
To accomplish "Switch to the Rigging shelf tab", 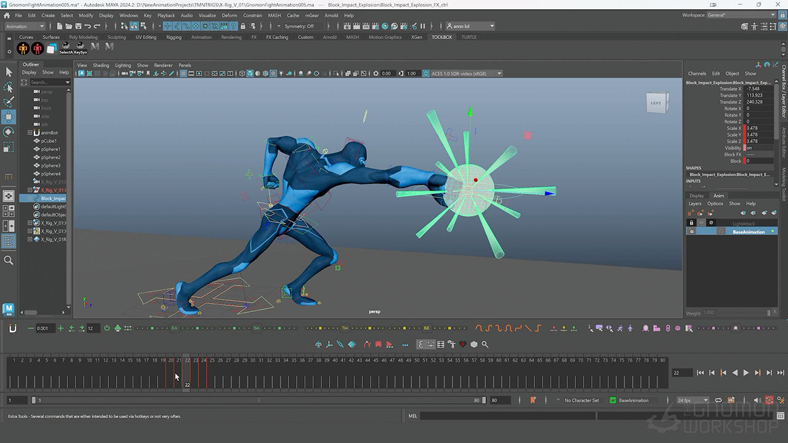I will coord(174,37).
